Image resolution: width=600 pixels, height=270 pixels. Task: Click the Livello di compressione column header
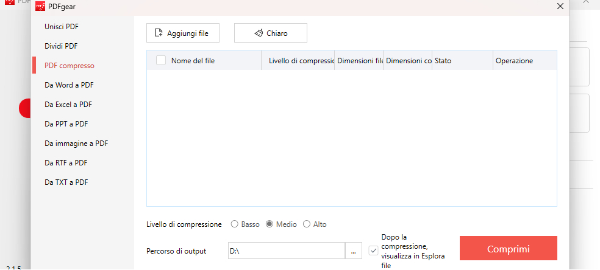click(298, 61)
